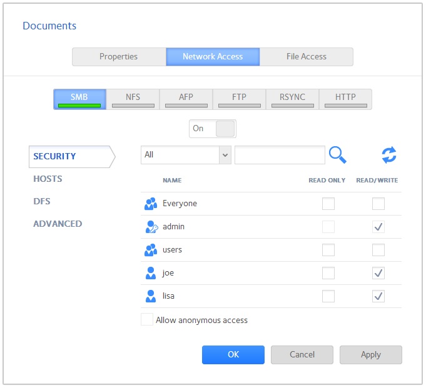Click the search text field

280,155
